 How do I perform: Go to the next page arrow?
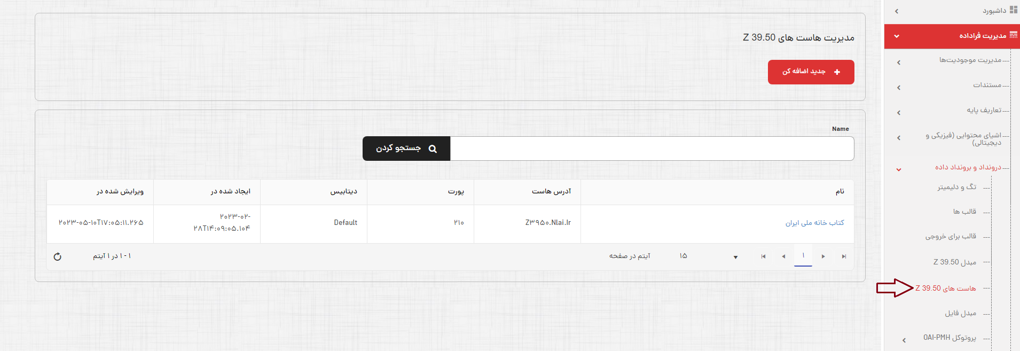tap(783, 257)
